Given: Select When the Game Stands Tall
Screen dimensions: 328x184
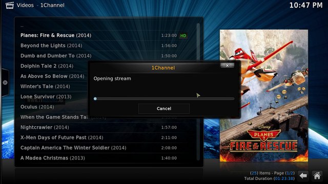Looking at the screenshot, I should coord(54,117).
